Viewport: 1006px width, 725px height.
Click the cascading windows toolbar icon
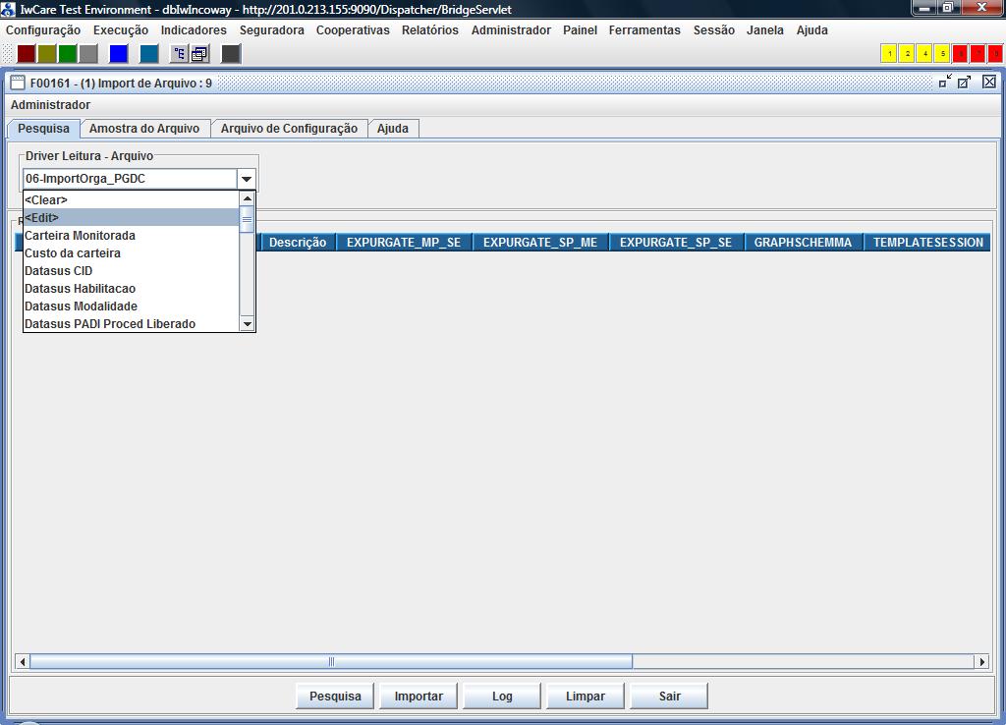tap(199, 54)
